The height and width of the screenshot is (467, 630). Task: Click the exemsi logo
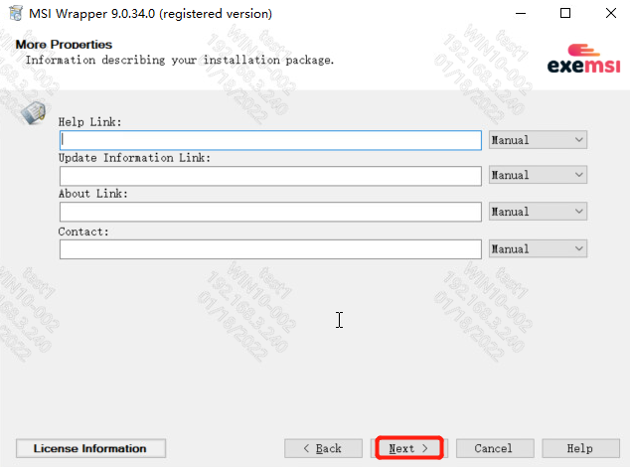583,59
